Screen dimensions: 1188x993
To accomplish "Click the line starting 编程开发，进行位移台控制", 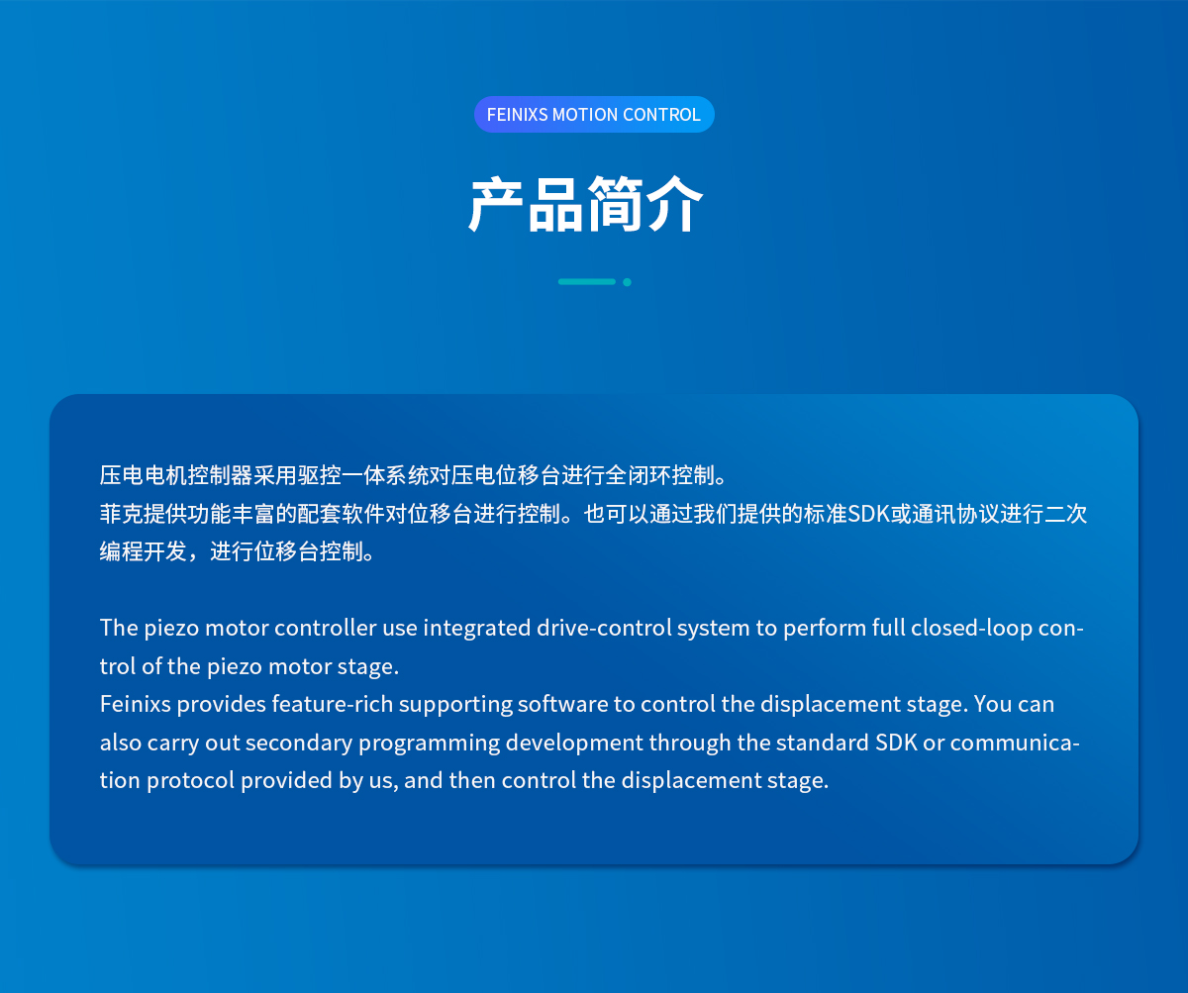I will point(238,551).
